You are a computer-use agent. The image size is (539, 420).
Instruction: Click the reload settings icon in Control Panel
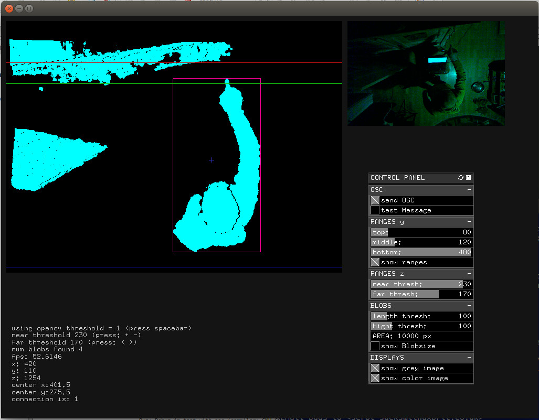tap(461, 178)
